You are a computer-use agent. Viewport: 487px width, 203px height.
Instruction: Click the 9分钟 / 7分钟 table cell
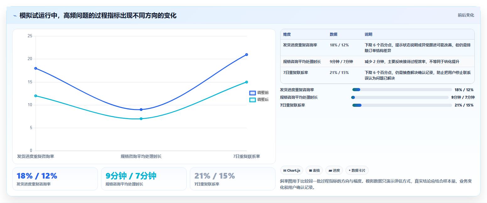[x=341, y=62]
